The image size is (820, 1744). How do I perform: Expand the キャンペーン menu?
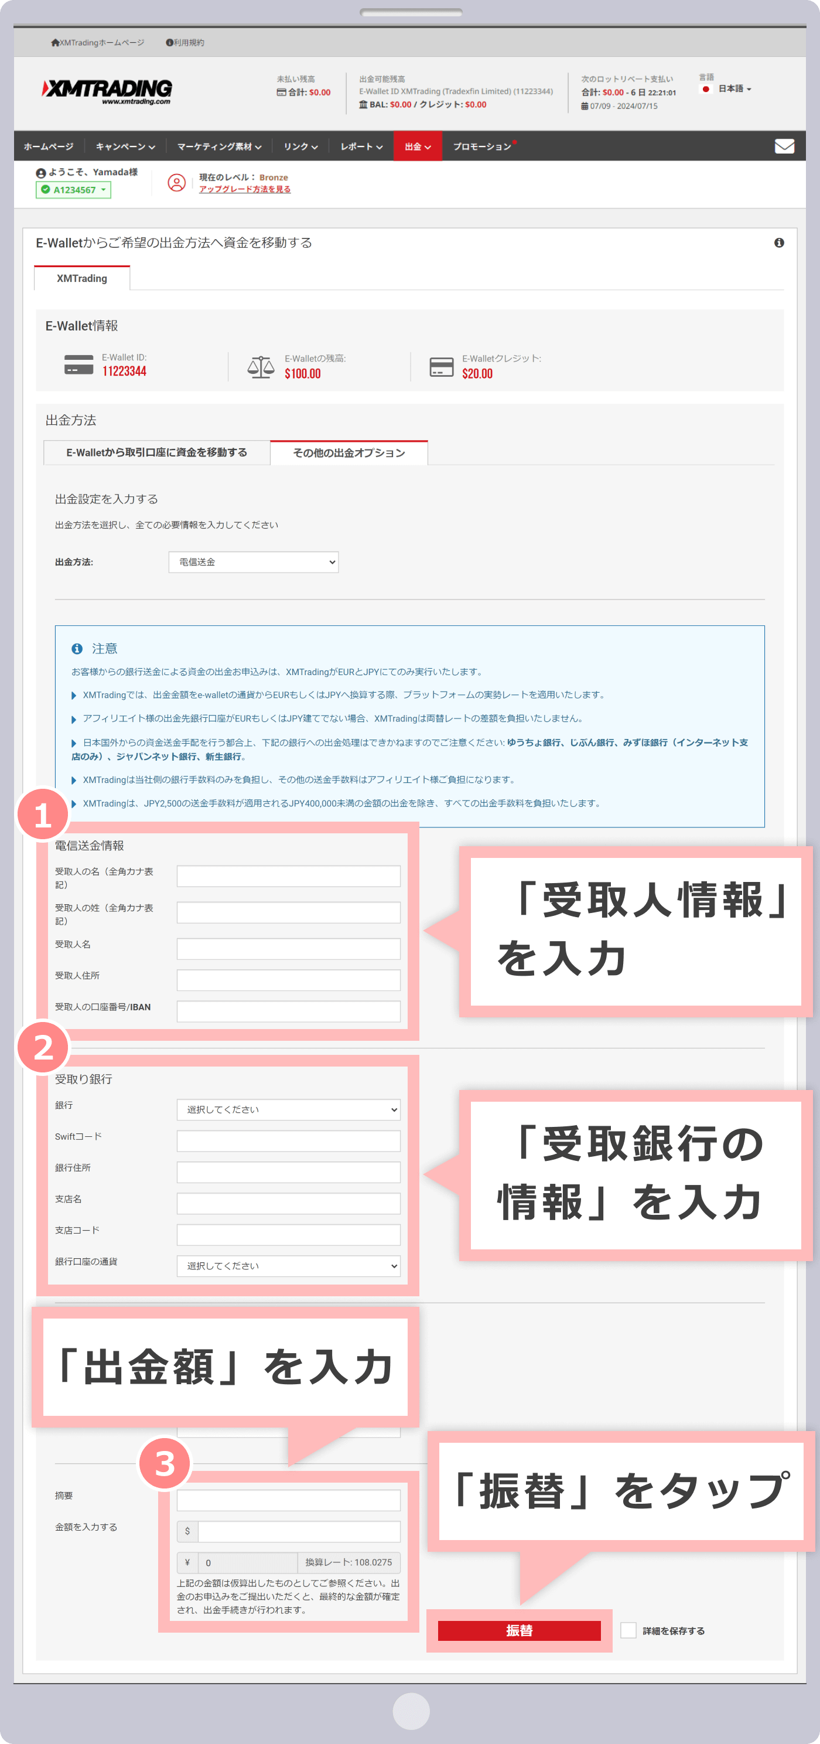pyautogui.click(x=125, y=147)
